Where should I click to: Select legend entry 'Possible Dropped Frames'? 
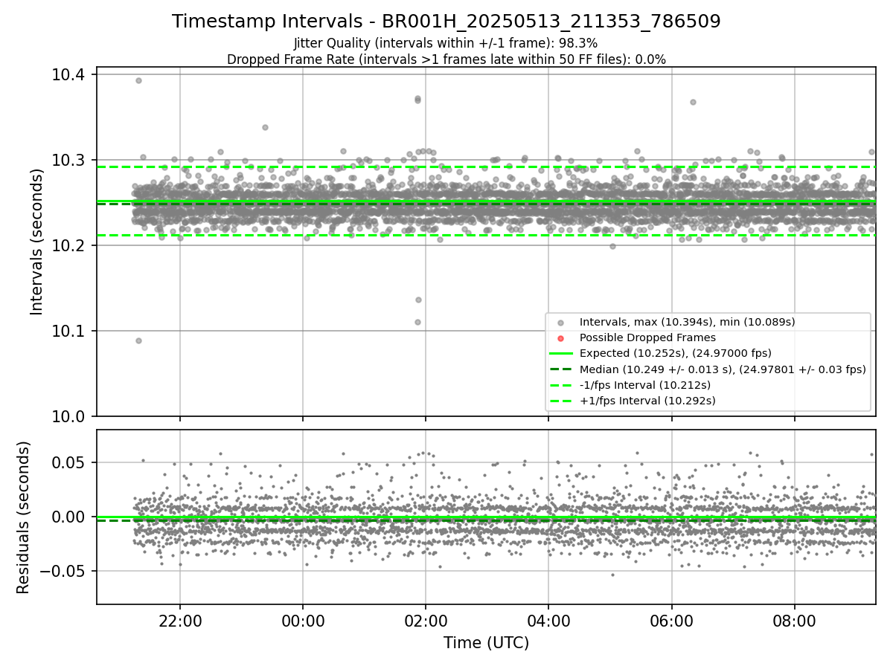647,337
